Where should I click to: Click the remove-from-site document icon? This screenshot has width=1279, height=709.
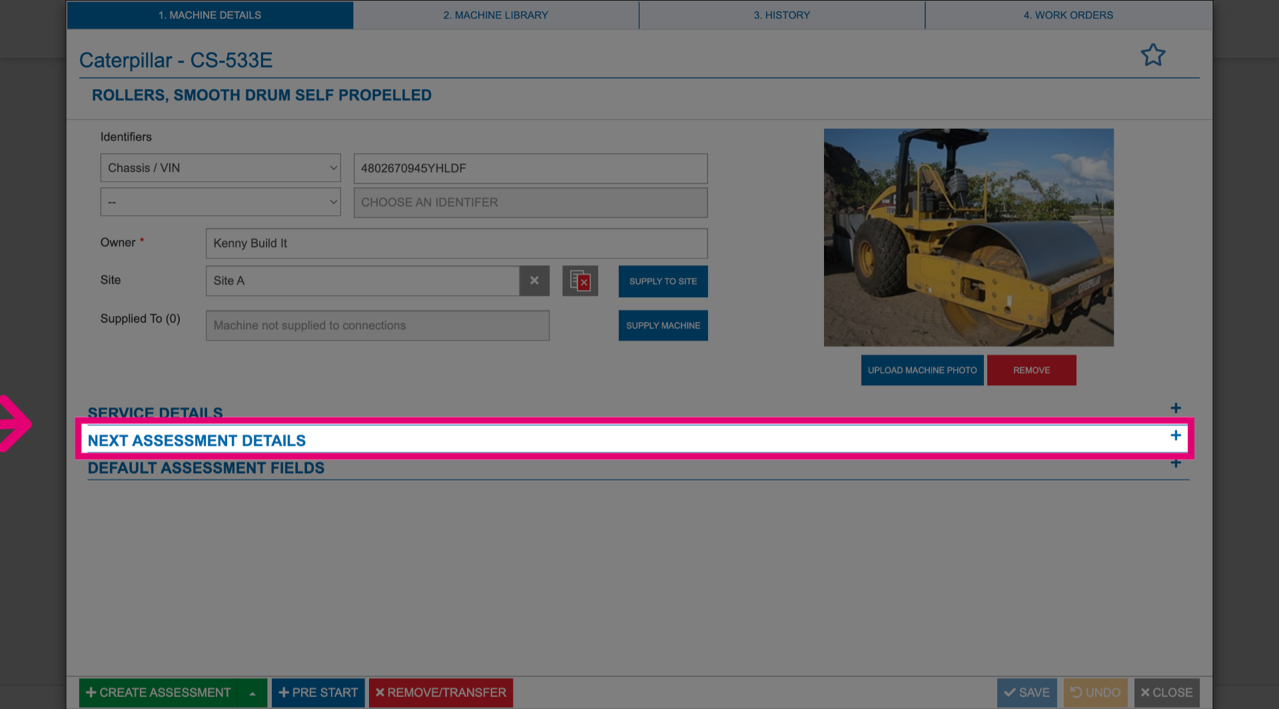580,281
